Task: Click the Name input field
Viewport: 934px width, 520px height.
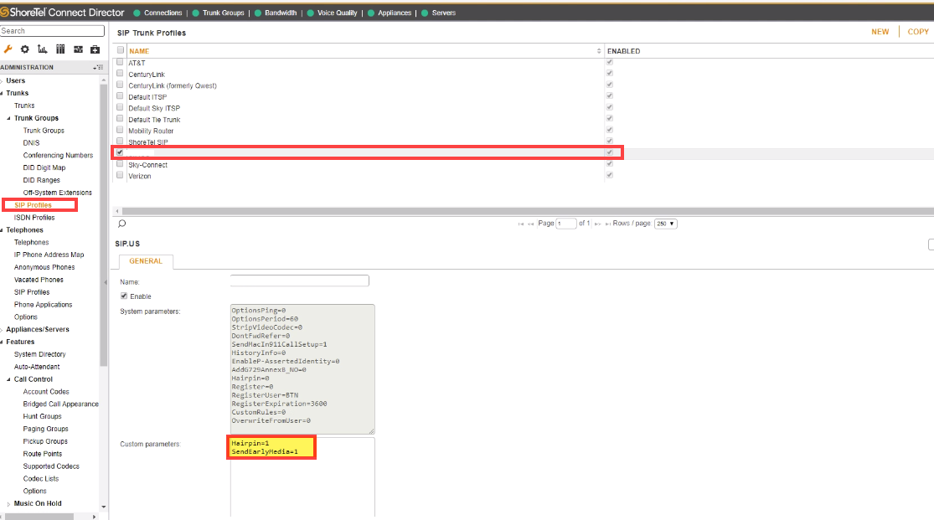Action: (x=300, y=281)
